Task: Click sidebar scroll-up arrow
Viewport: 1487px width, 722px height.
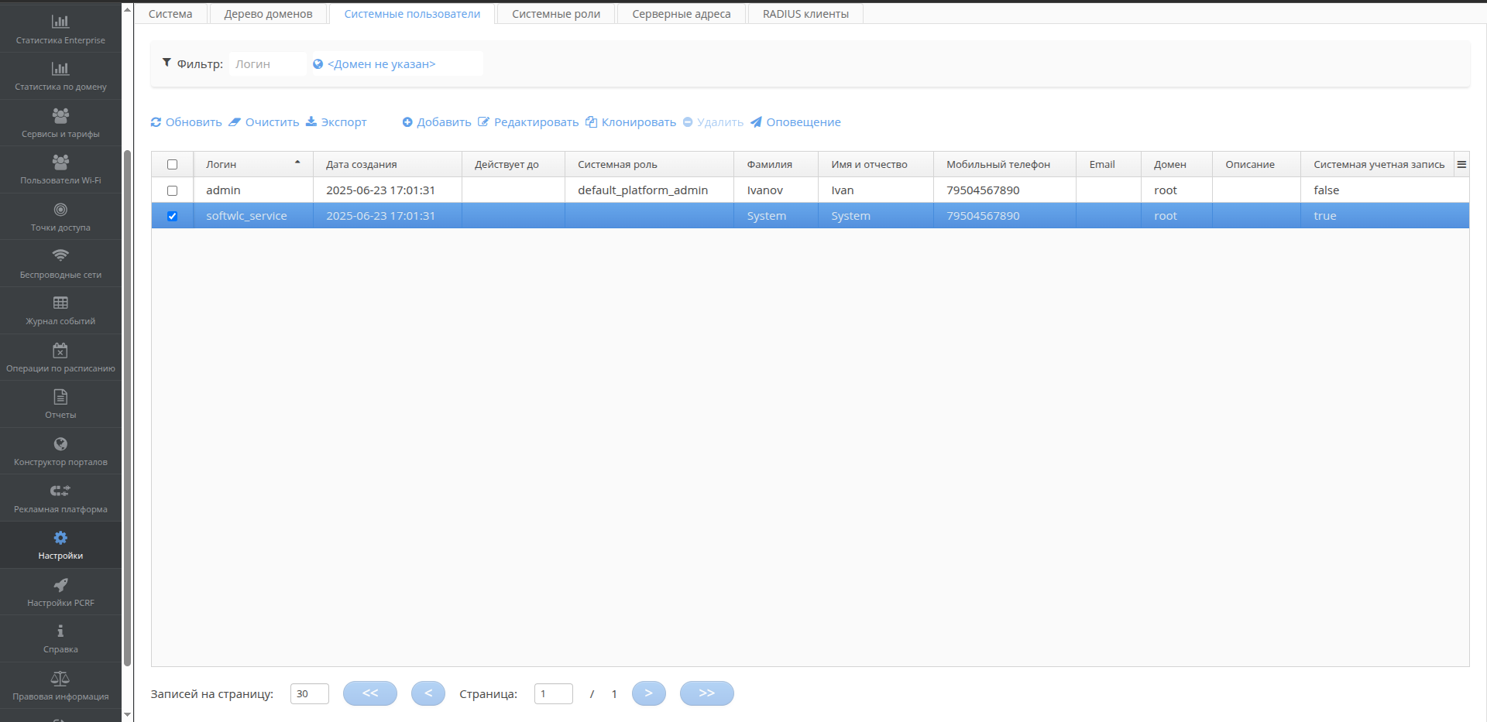Action: coord(128,9)
